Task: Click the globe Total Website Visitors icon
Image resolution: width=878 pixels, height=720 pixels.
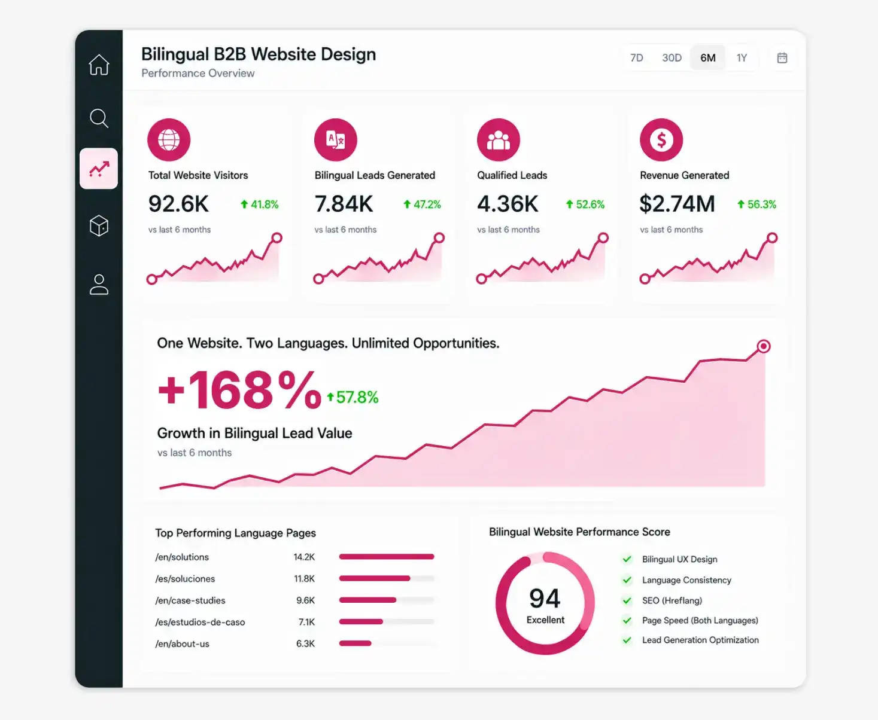Action: pyautogui.click(x=169, y=140)
